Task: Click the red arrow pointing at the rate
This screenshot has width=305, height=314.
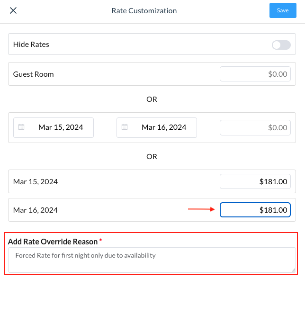Action: coord(201,208)
